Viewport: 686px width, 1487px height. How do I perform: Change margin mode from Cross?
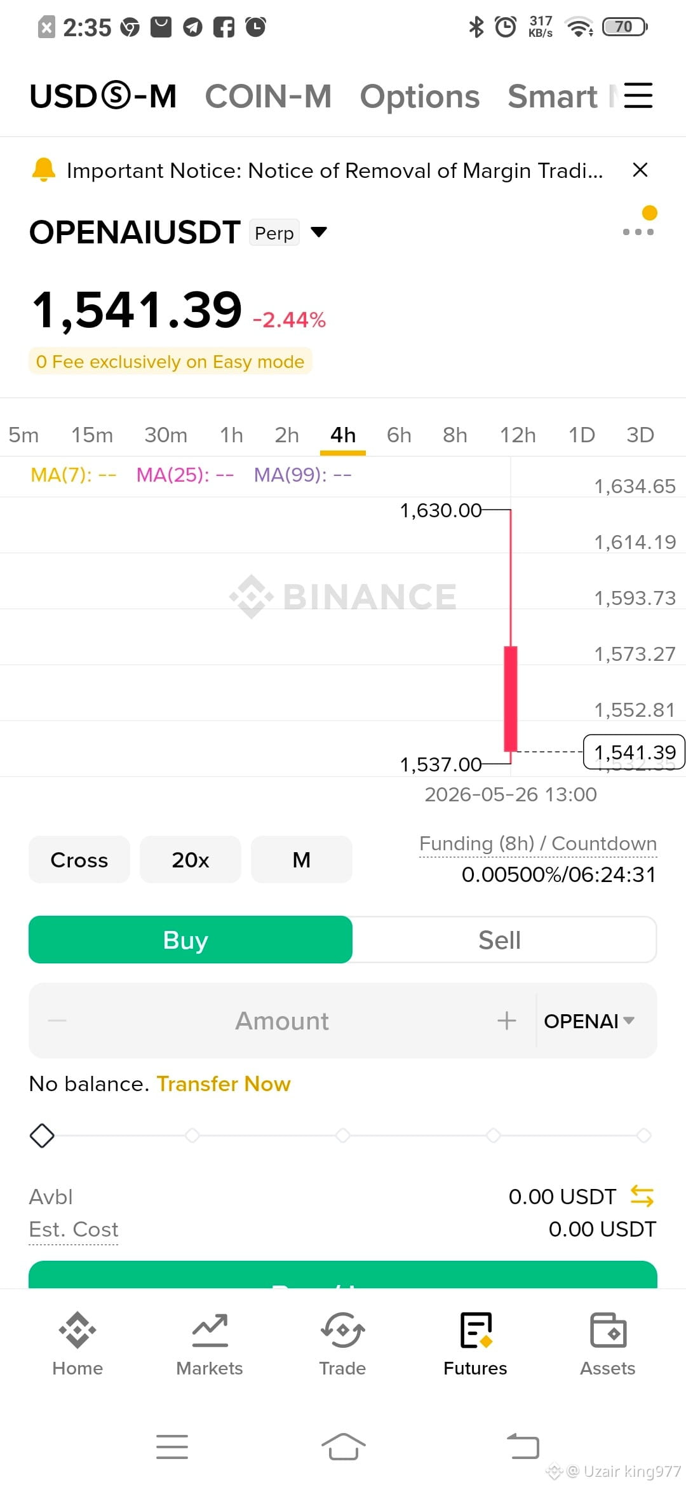(79, 860)
